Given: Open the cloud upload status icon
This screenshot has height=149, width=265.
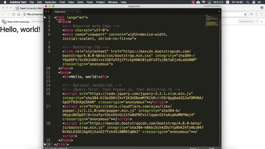Looking at the screenshot, I should tap(198, 2).
